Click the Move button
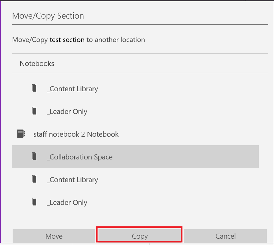This screenshot has width=274, height=245. (x=54, y=236)
